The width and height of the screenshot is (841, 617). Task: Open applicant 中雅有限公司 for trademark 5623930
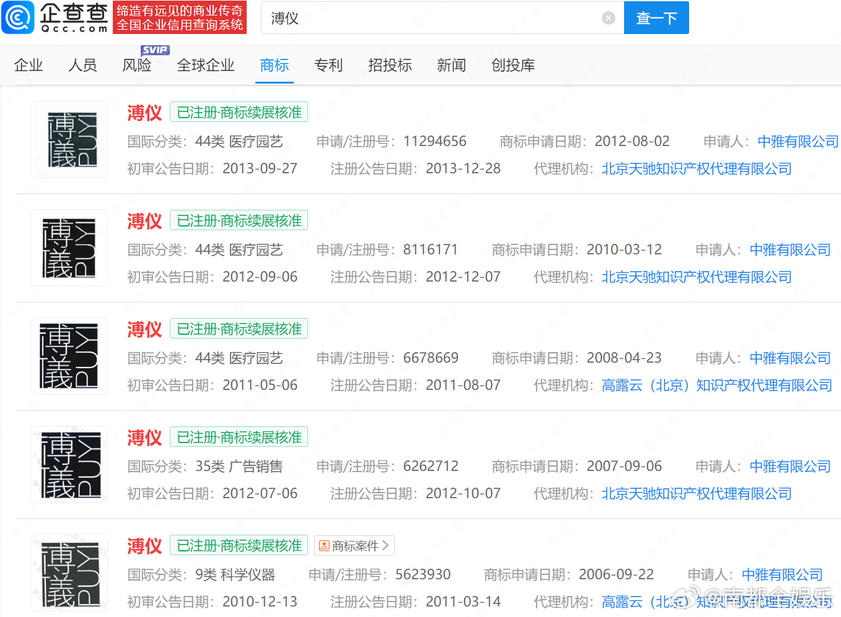tap(782, 575)
